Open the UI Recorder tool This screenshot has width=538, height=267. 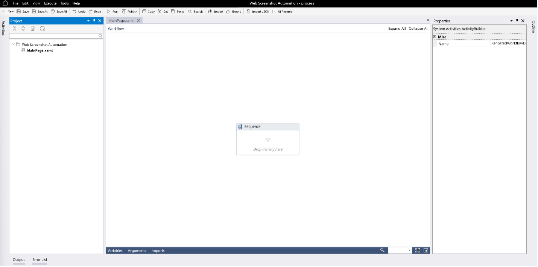coord(274,12)
